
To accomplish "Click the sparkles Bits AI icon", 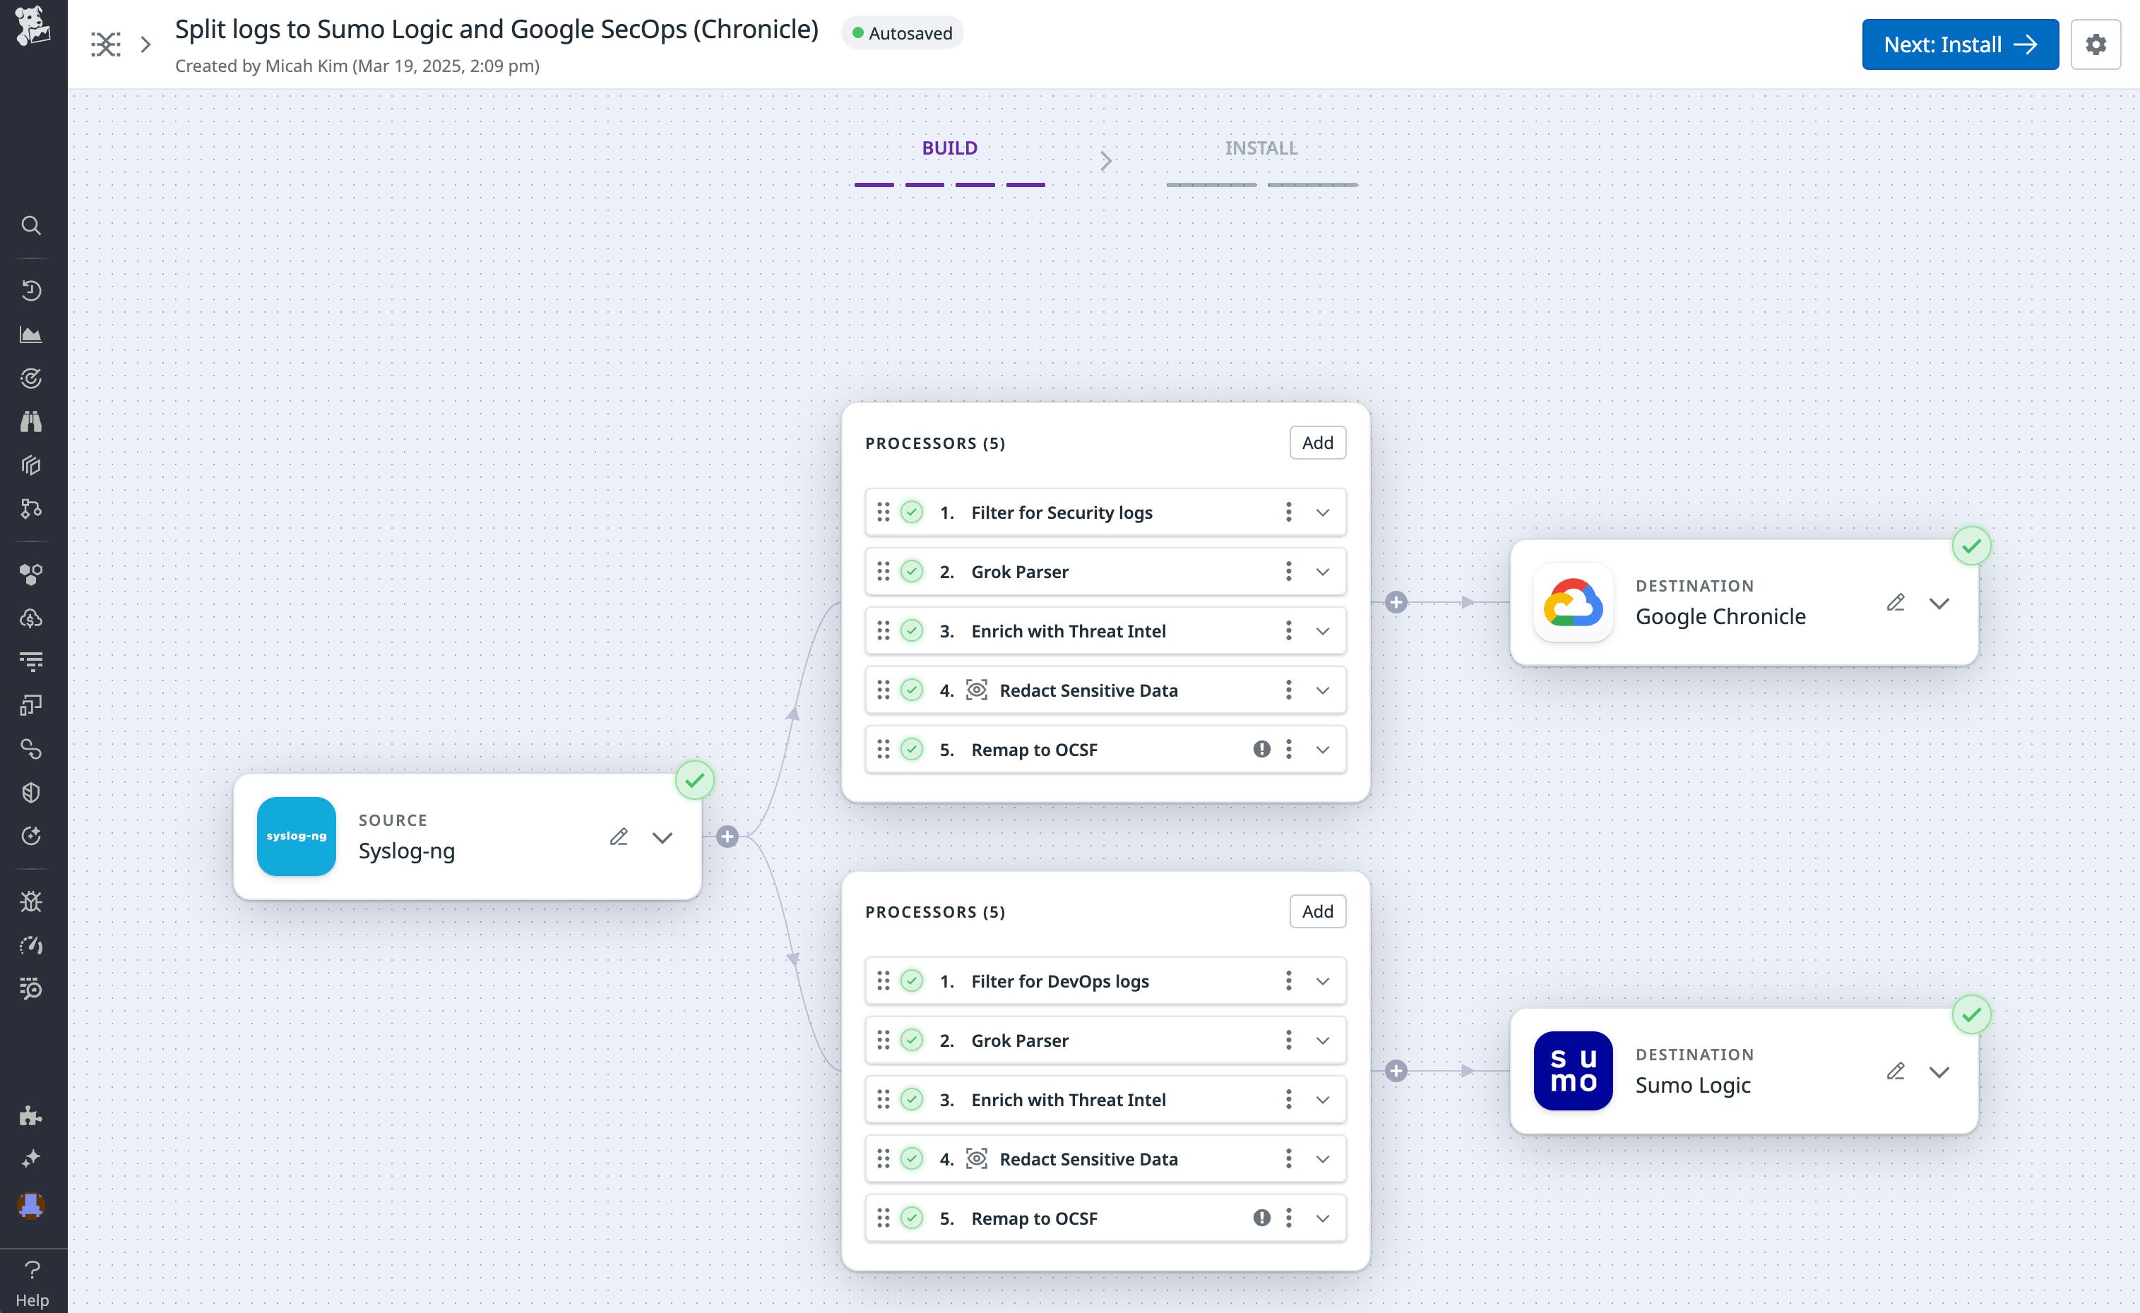I will click(x=32, y=1158).
